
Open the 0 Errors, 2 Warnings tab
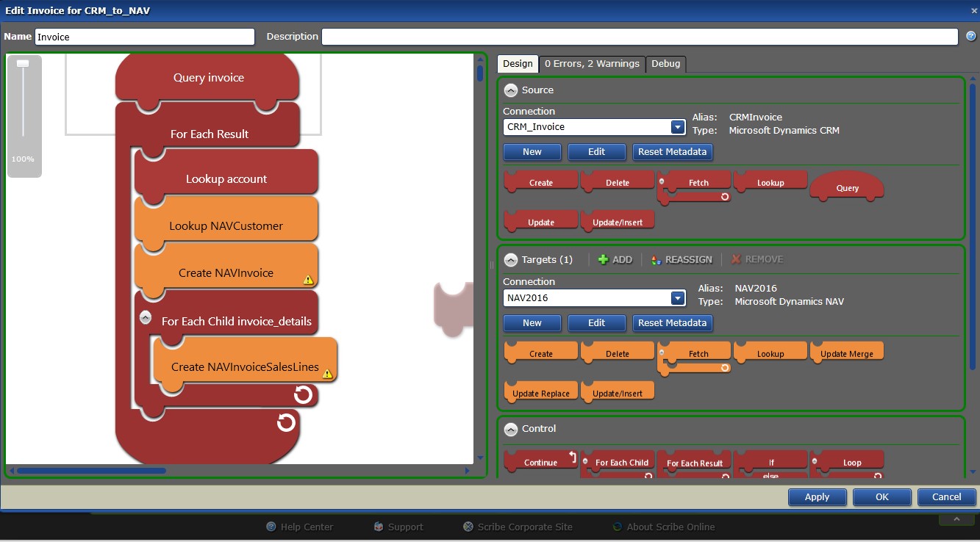pos(592,64)
